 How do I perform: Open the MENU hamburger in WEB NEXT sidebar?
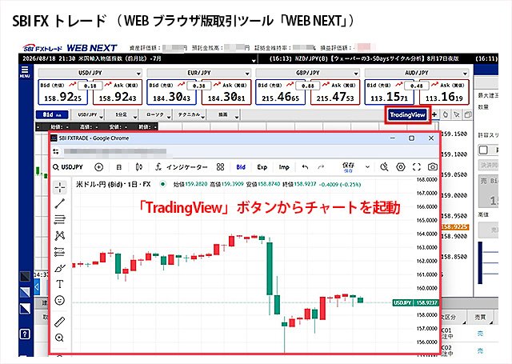pos(25,71)
